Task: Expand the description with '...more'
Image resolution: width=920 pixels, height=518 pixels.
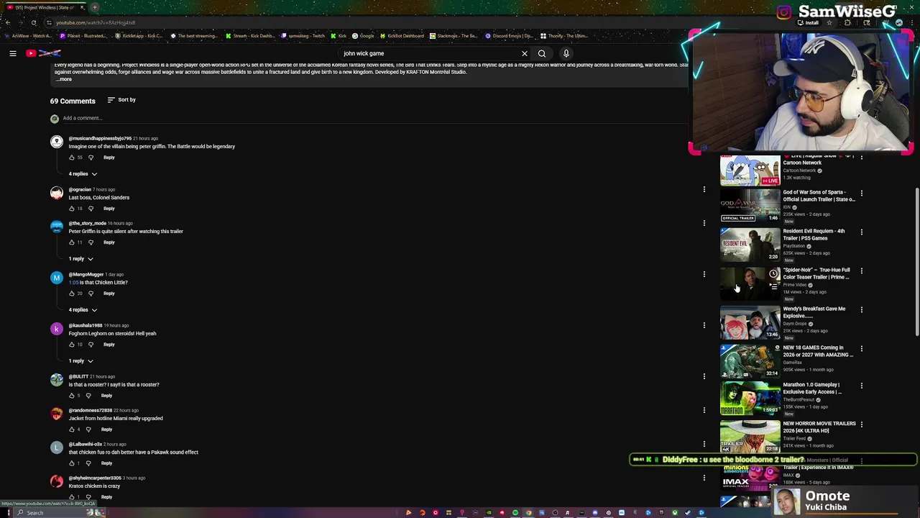Action: [x=64, y=80]
